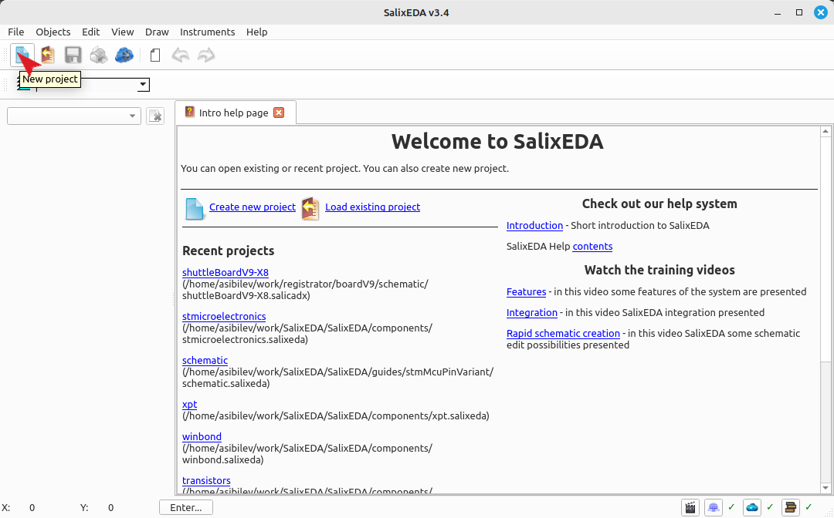Close the Intro help page tab

[279, 113]
